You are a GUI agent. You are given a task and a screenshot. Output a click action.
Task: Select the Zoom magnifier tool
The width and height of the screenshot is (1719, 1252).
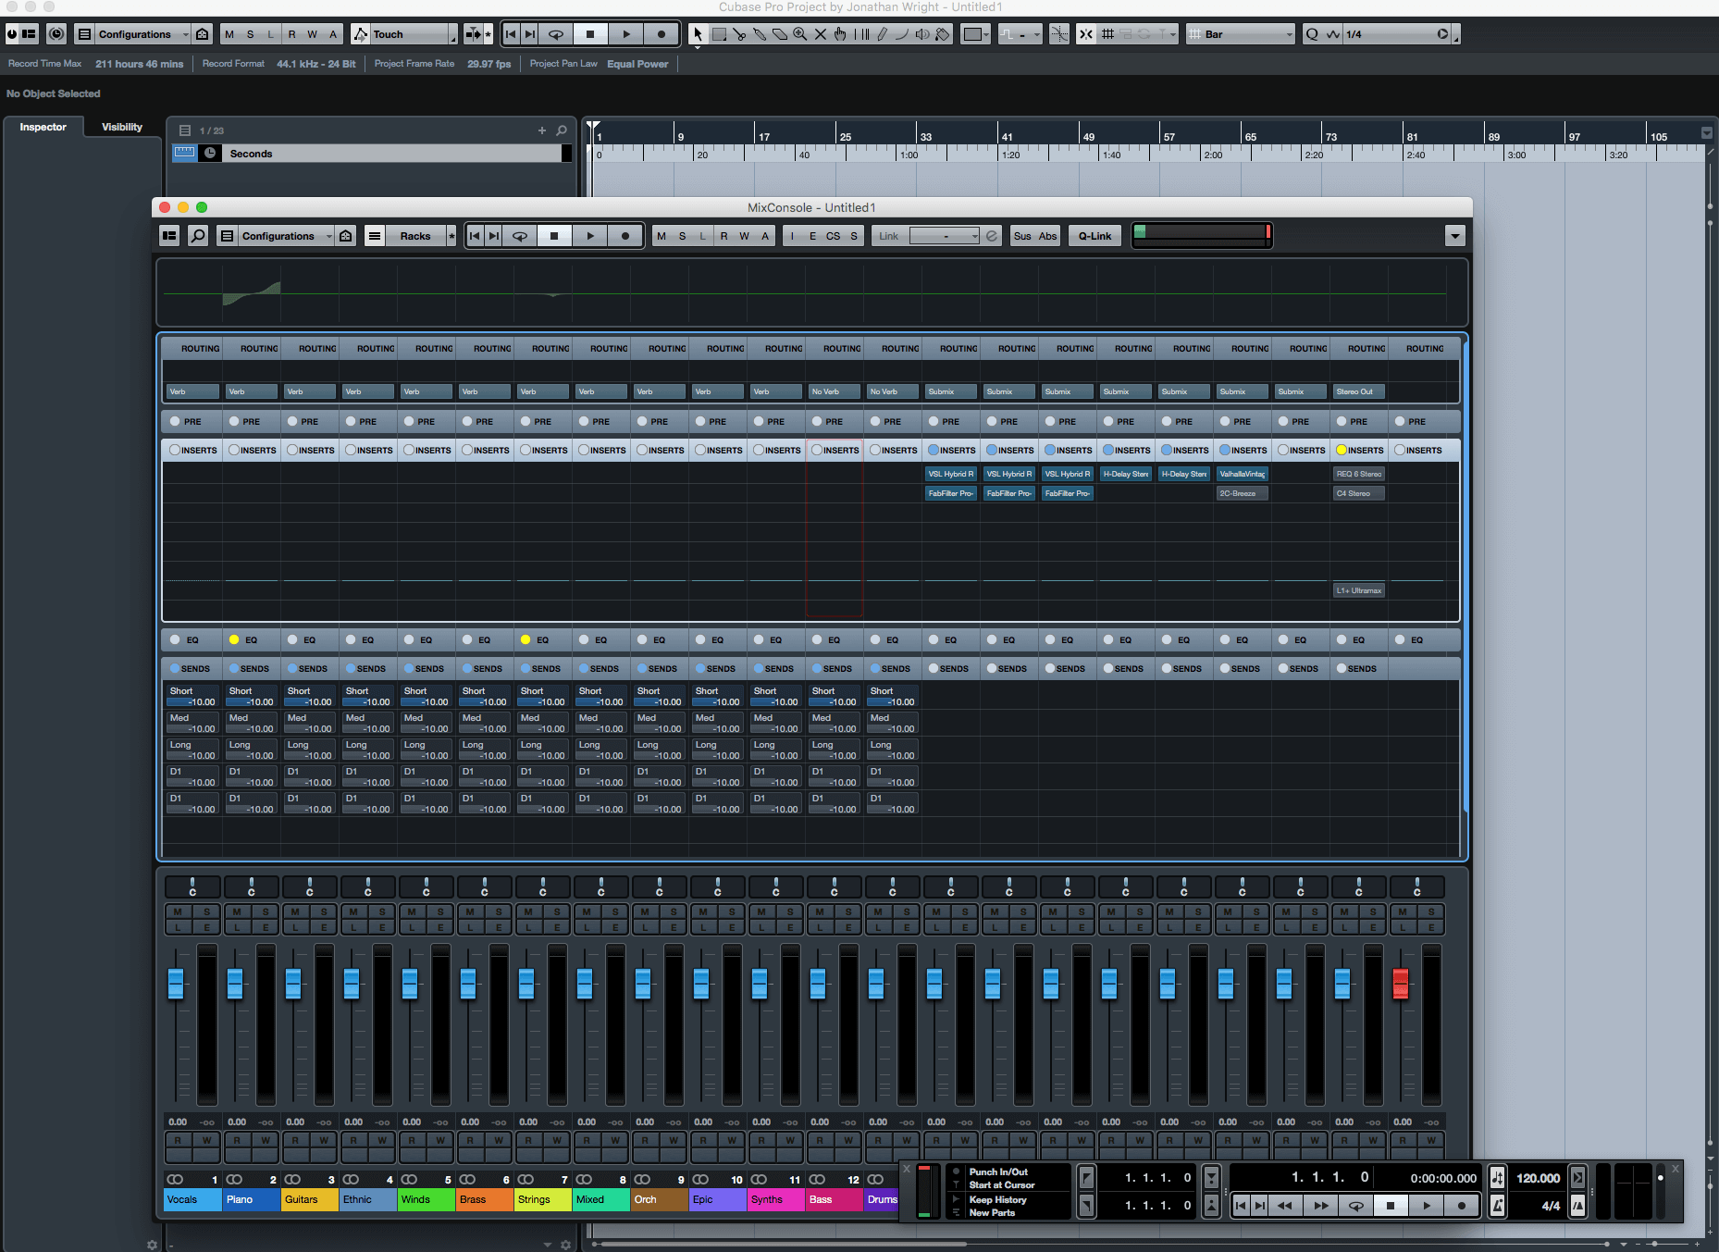800,34
